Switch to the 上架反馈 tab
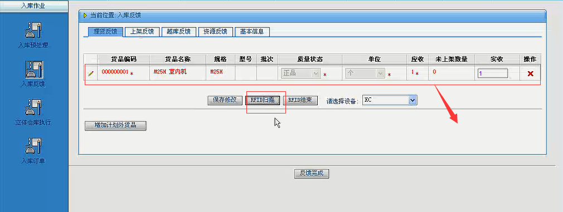The image size is (563, 212). pos(142,32)
